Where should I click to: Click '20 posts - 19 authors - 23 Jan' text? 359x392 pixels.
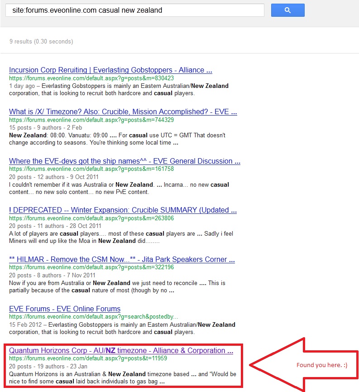(48, 367)
